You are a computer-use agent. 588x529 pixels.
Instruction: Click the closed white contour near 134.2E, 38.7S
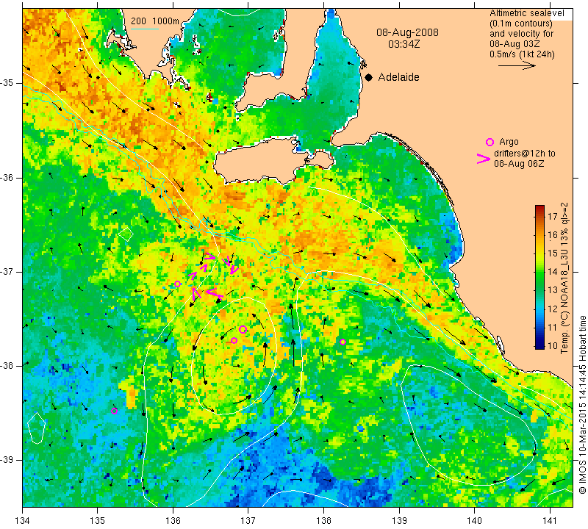(x=36, y=428)
